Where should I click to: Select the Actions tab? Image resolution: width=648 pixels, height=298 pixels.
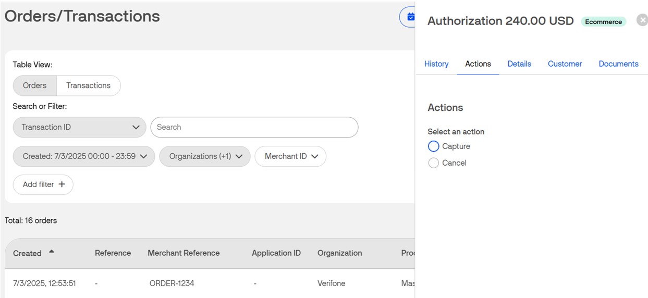click(478, 64)
